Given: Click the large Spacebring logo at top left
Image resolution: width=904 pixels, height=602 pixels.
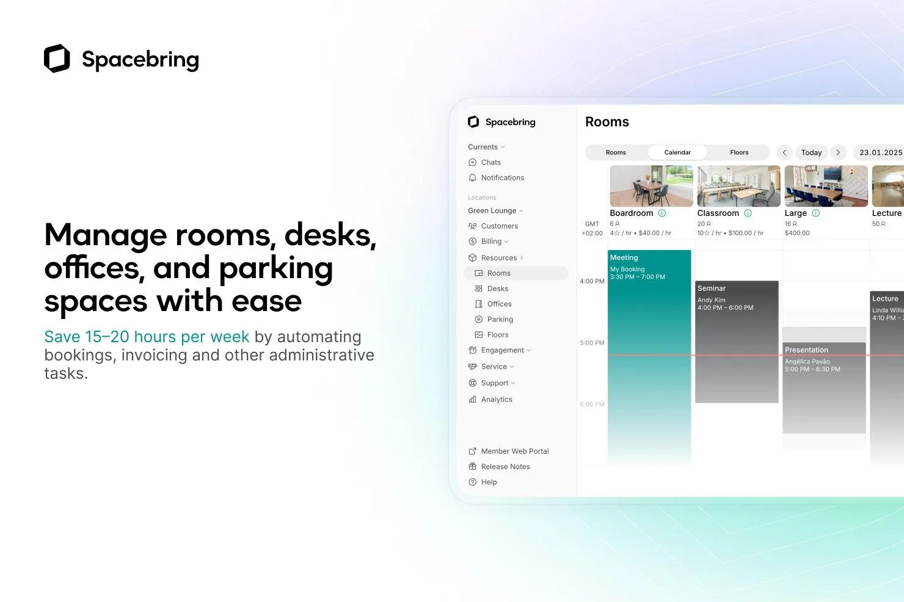Looking at the screenshot, I should click(x=122, y=59).
